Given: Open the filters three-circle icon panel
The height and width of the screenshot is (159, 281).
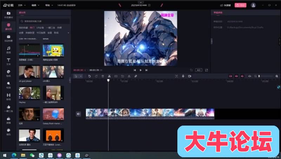Looking at the screenshot, I should [x=8, y=120].
